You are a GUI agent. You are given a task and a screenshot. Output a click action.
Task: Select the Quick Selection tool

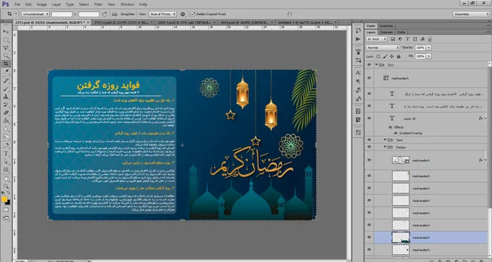(x=6, y=56)
